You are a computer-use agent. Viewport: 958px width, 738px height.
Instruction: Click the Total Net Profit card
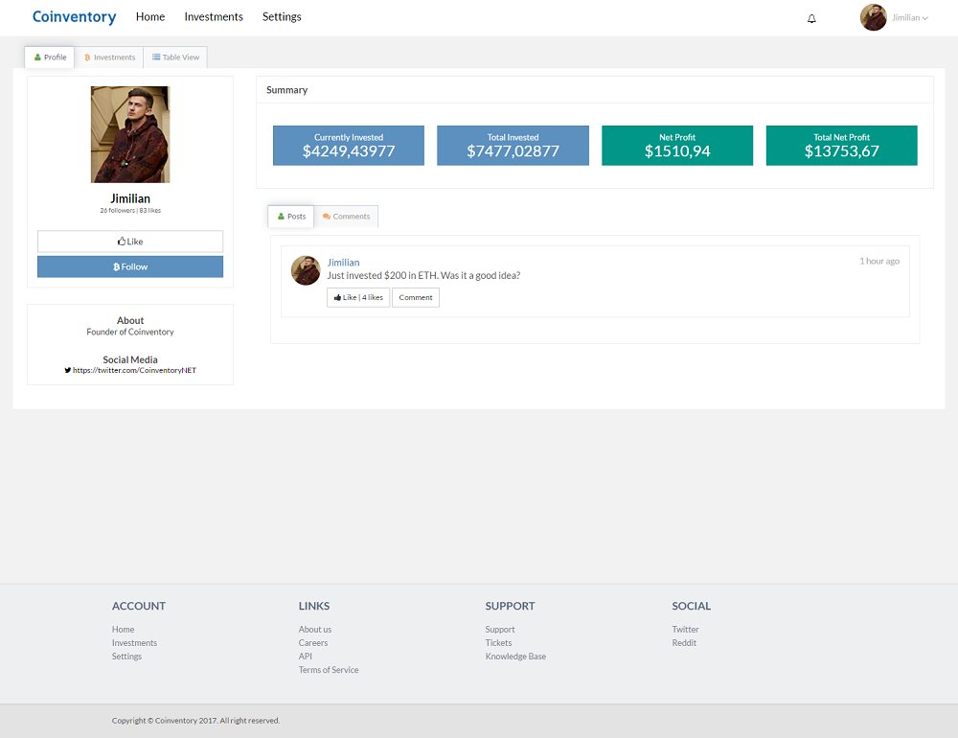click(x=841, y=146)
